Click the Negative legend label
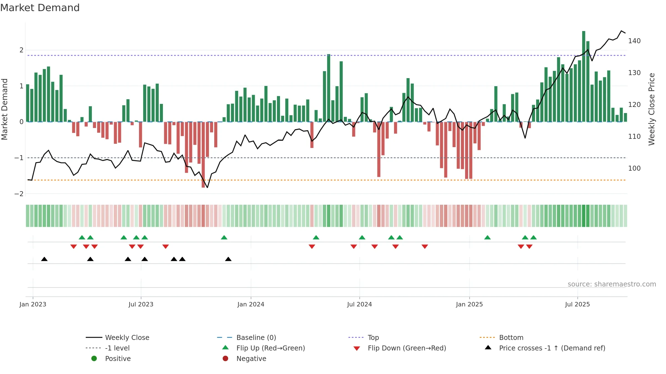 251,358
